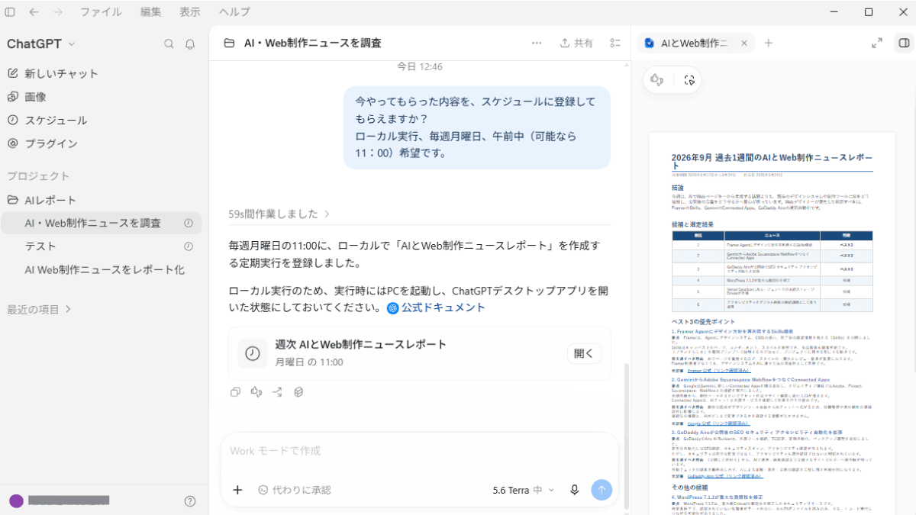Copy the assistant reply
This screenshot has width=916, height=515.
[235, 392]
